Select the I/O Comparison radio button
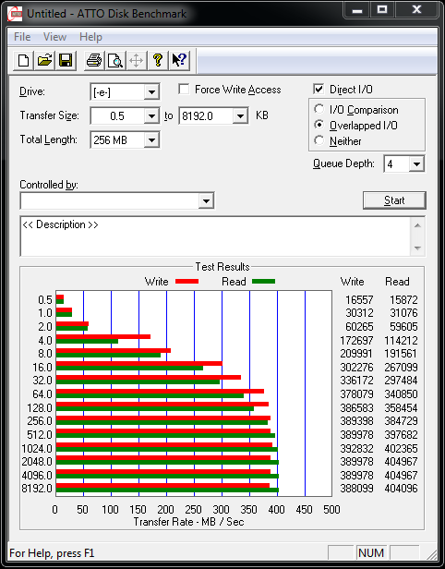Screen dimensions: 445x569 click(319, 109)
